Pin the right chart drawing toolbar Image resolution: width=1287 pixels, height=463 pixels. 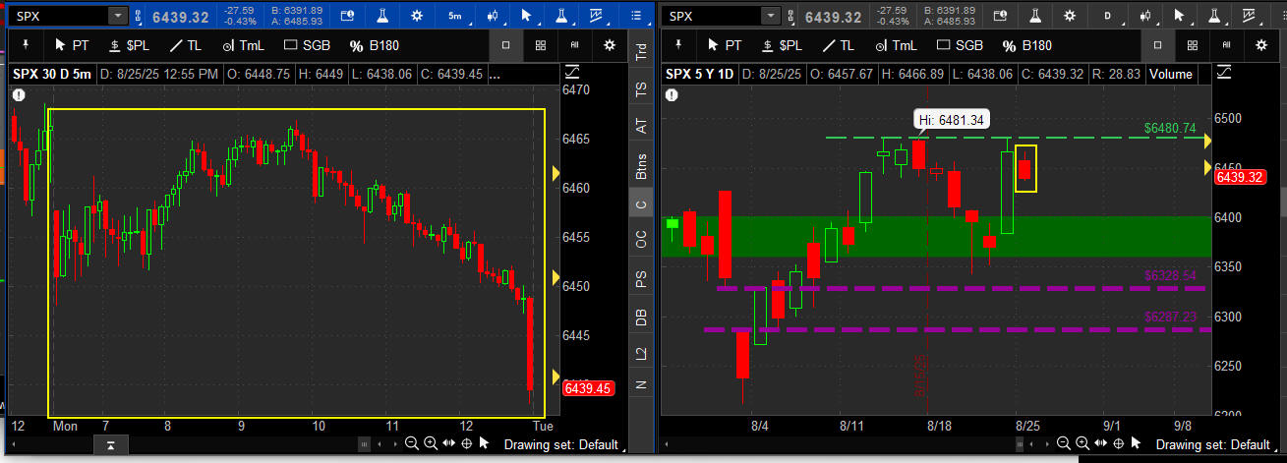679,45
